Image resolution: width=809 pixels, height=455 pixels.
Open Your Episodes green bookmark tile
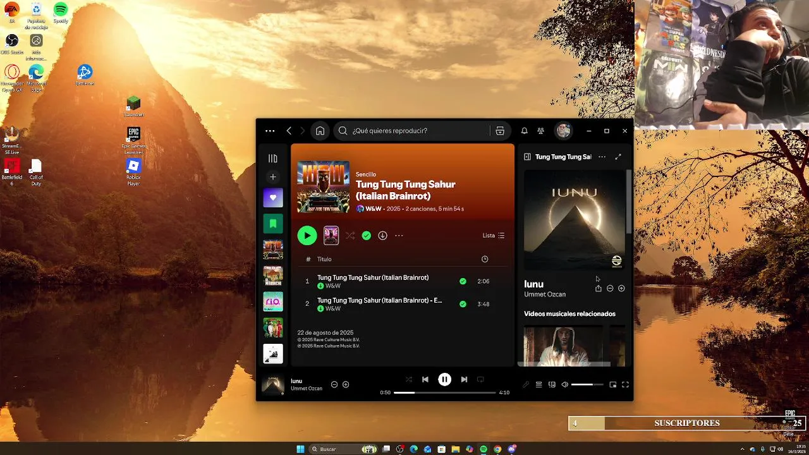(273, 224)
